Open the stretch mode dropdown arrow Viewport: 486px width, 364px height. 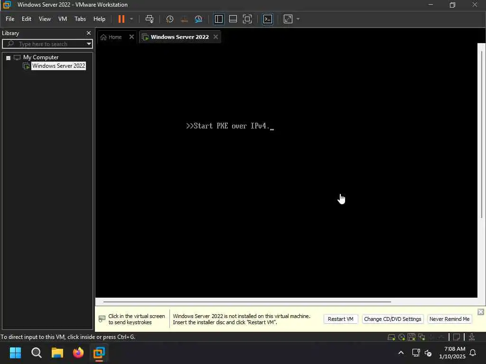pos(298,19)
